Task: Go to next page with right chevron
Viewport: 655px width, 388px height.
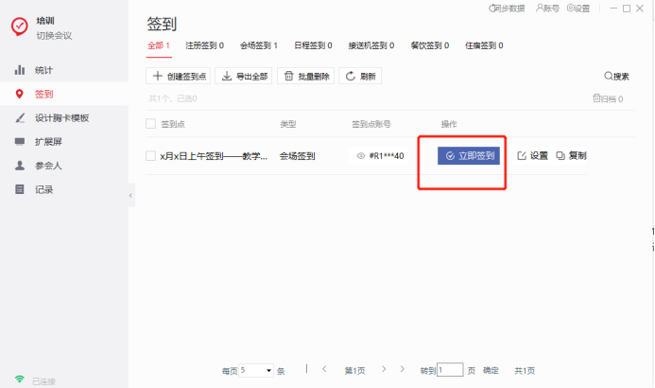Action: pos(402,369)
